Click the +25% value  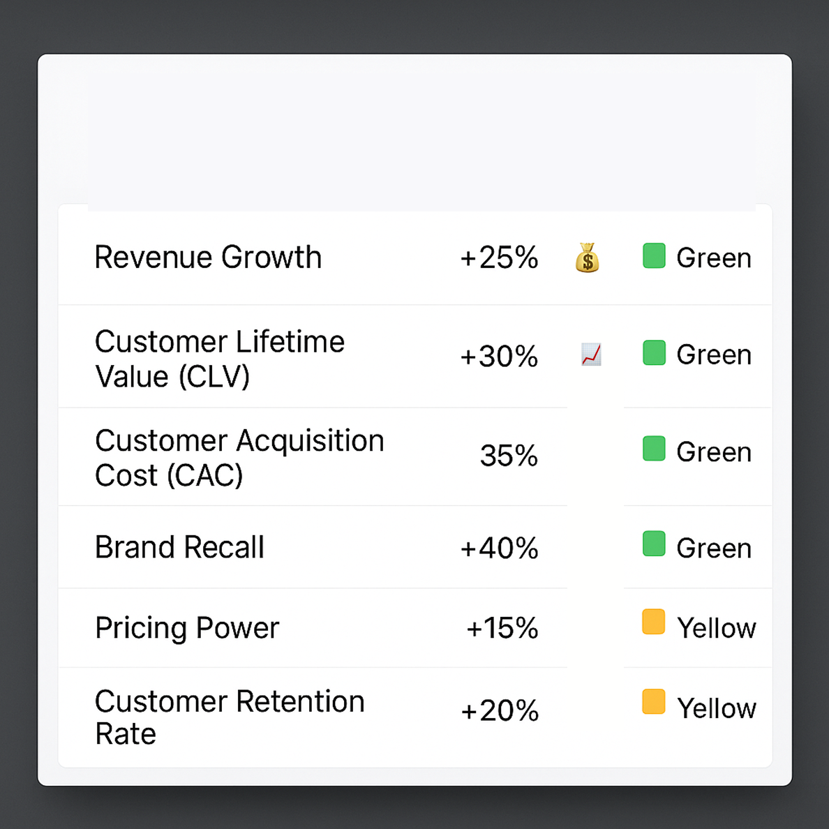[x=499, y=257]
